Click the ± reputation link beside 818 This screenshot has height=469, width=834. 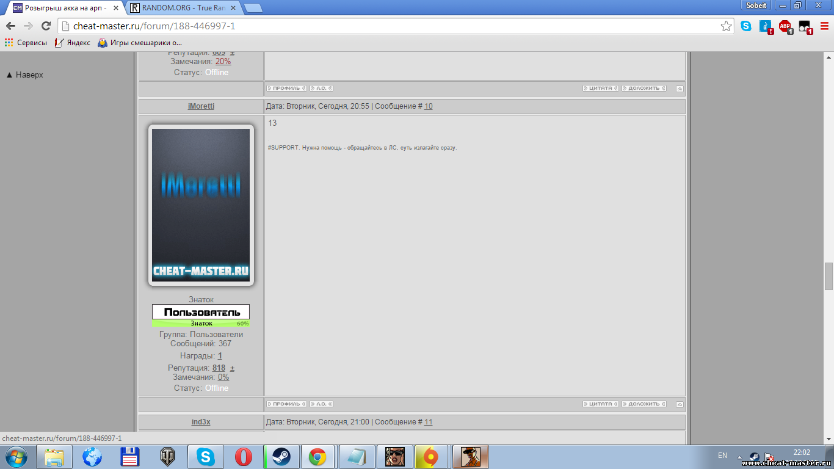coord(232,368)
